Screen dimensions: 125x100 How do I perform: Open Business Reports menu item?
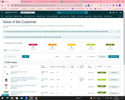[108, 16]
